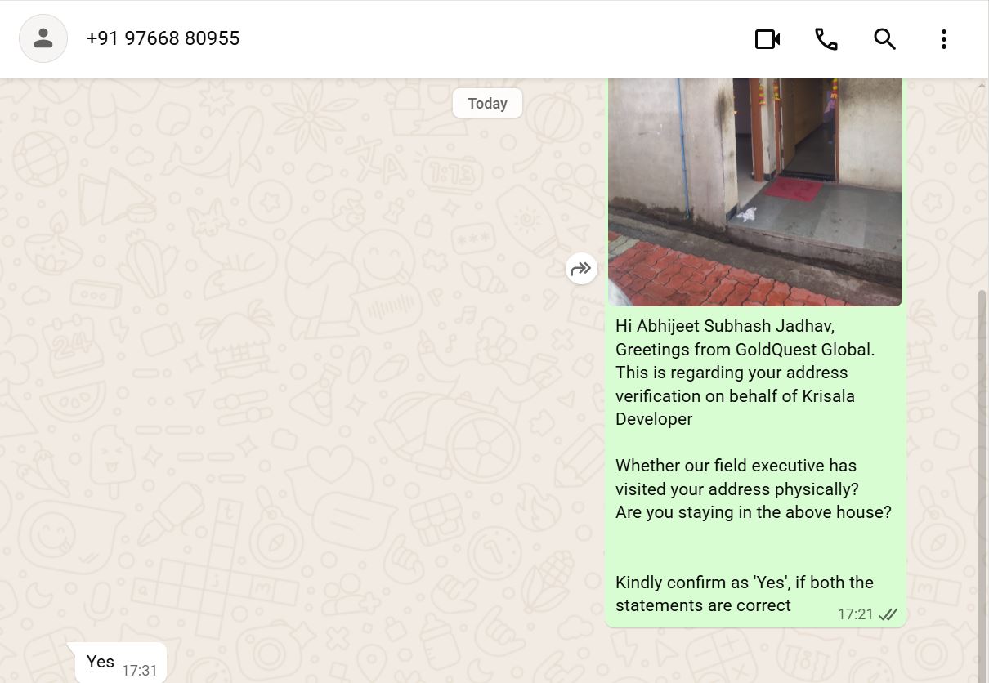Start a video call
989x683 pixels.
click(767, 39)
